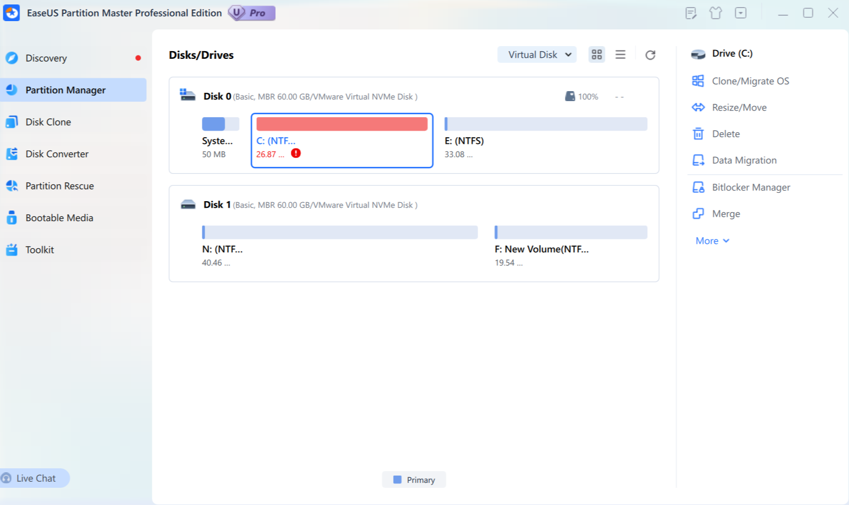Click the Primary legend swatch

[x=397, y=480]
